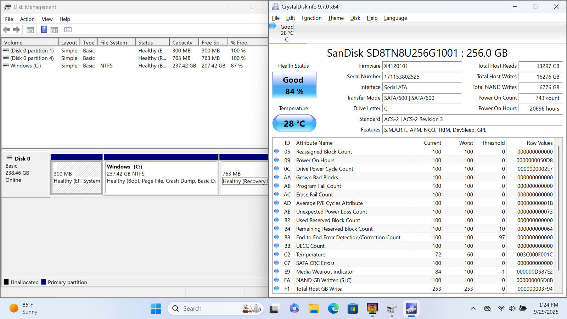Select the Windows (C:) partition block
The width and height of the screenshot is (567, 319).
161,177
